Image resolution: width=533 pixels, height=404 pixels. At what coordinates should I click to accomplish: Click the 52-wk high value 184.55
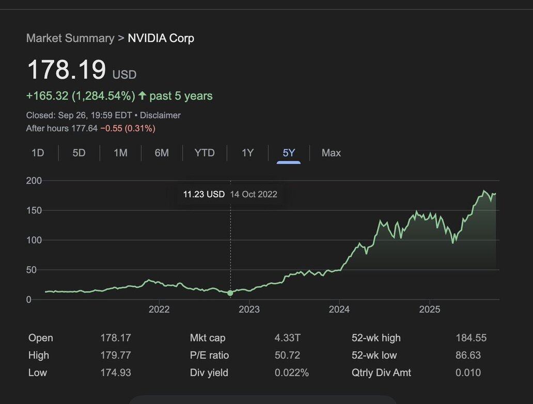coord(471,338)
